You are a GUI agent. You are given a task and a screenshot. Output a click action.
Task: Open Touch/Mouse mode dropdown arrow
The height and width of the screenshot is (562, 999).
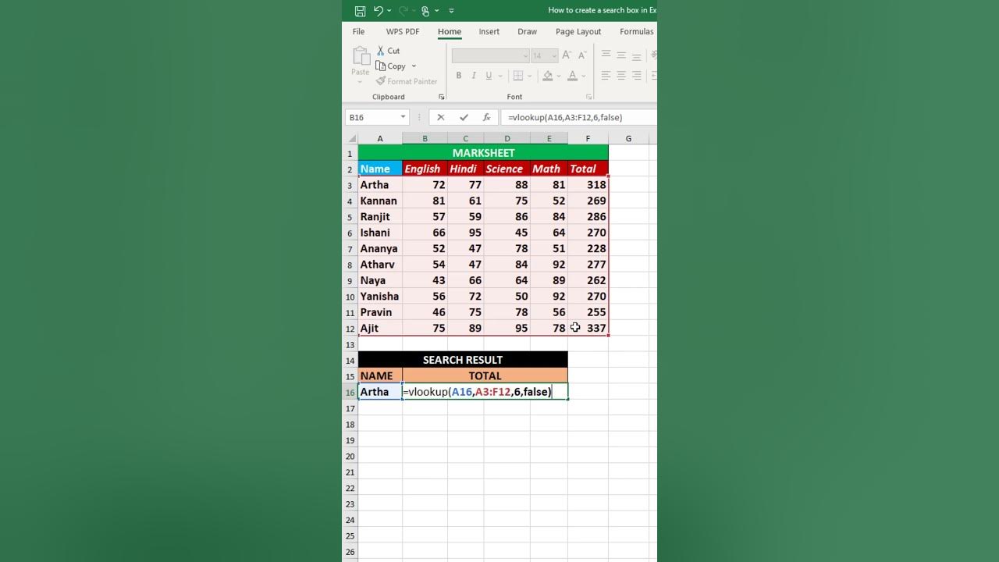(437, 11)
